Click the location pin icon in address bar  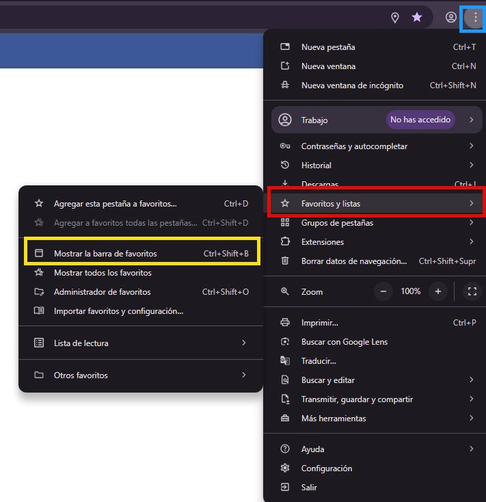[394, 18]
